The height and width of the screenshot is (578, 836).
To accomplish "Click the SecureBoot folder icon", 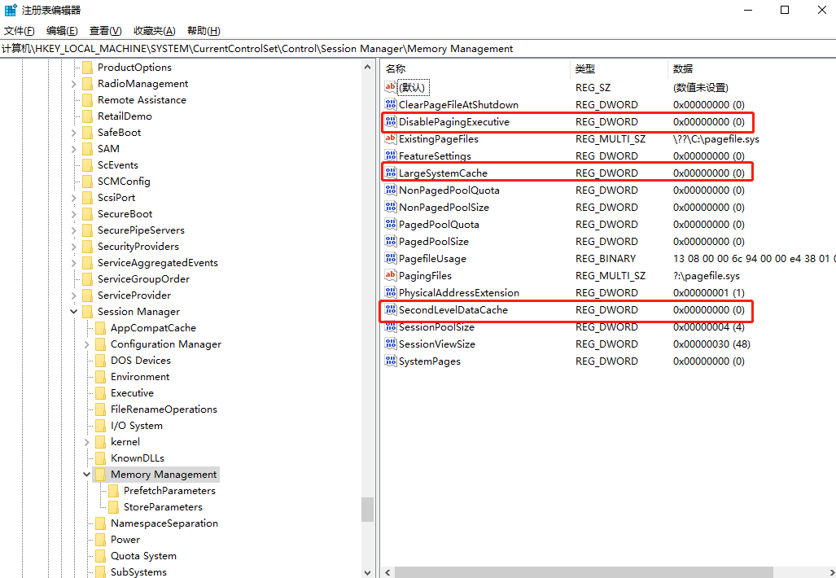I will [87, 214].
